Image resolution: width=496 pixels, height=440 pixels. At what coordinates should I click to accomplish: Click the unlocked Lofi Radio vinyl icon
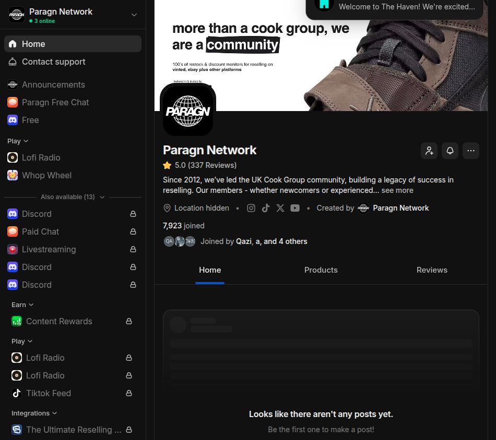[x=13, y=157]
